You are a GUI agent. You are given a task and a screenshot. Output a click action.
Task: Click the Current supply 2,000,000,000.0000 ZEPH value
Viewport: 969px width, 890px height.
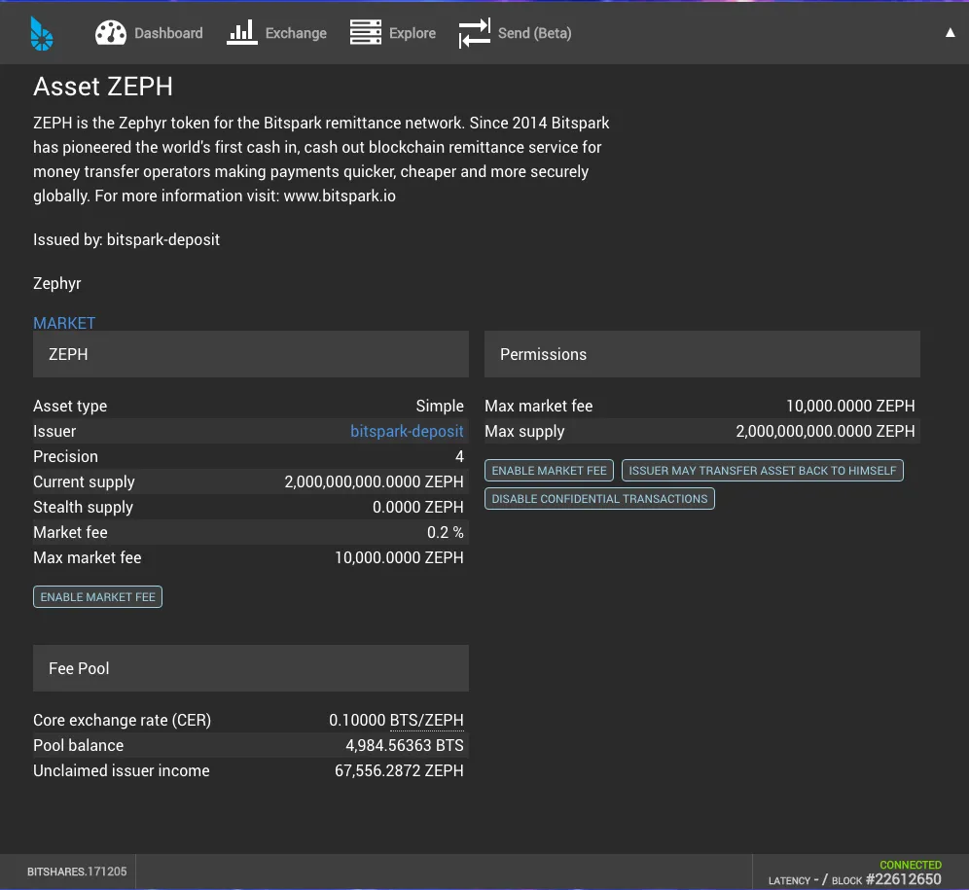[374, 481]
